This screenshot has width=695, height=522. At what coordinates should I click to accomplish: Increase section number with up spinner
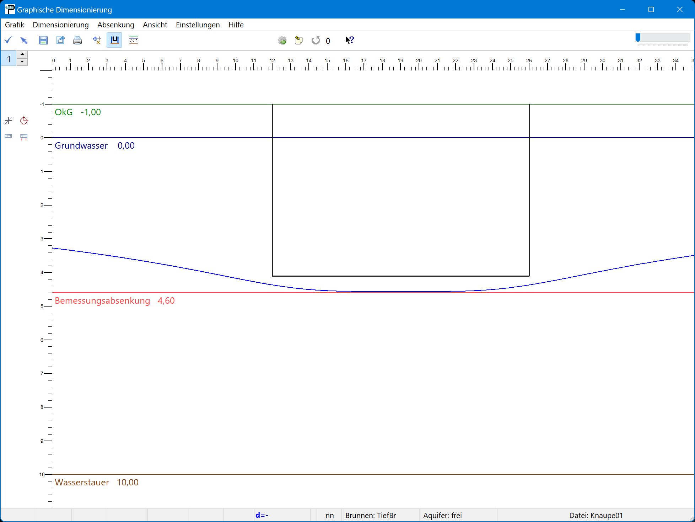click(22, 54)
